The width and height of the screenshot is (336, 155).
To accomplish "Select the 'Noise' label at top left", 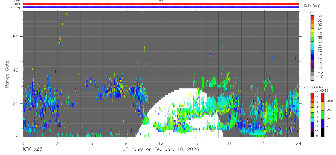I will click(x=16, y=4).
